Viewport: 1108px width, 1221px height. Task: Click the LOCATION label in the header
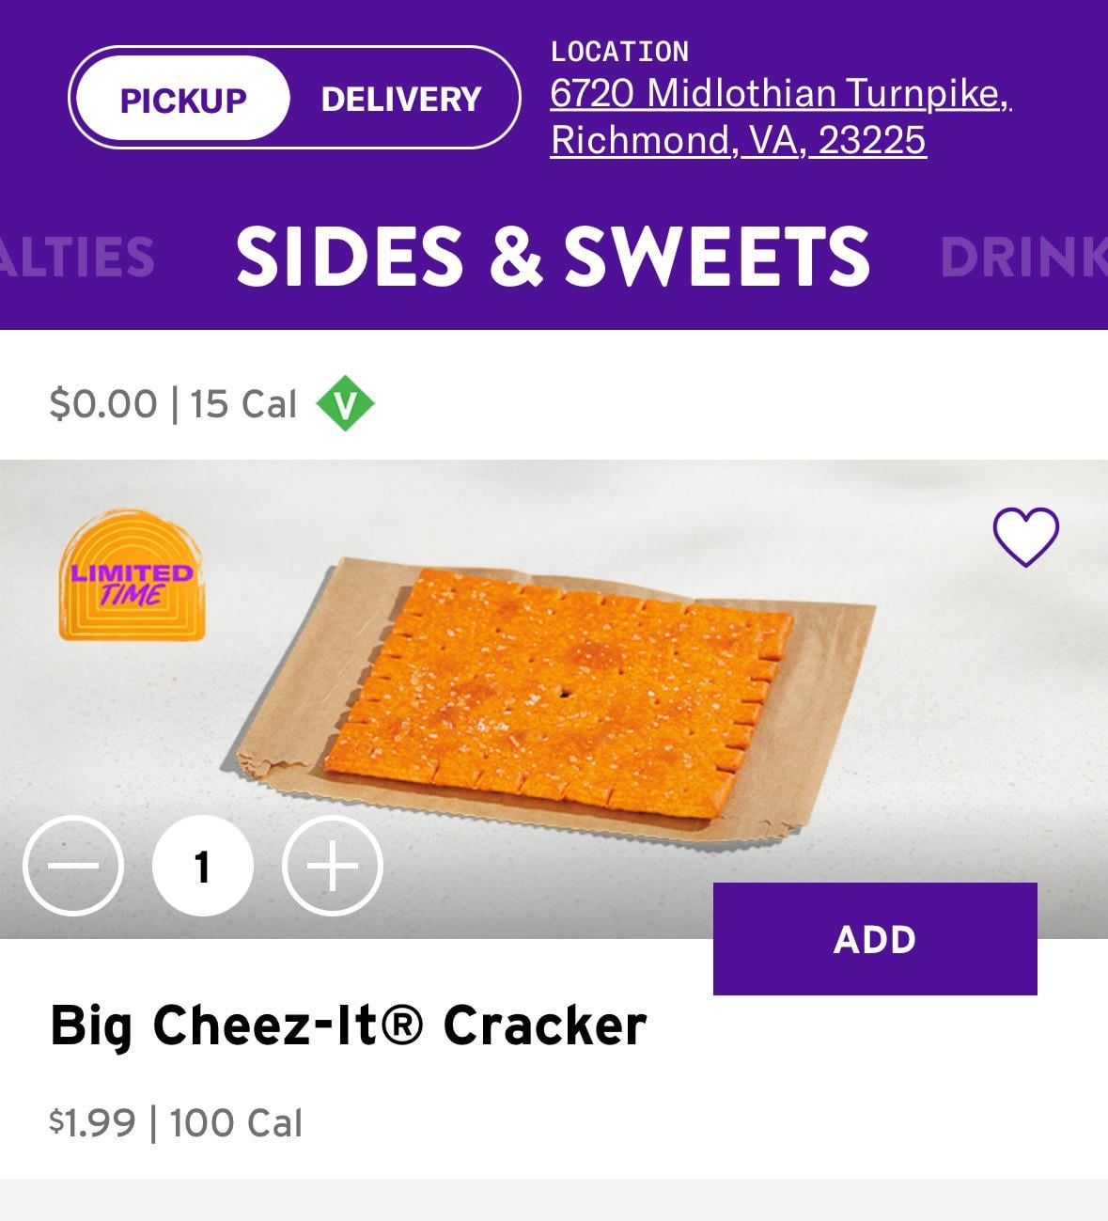pos(619,52)
